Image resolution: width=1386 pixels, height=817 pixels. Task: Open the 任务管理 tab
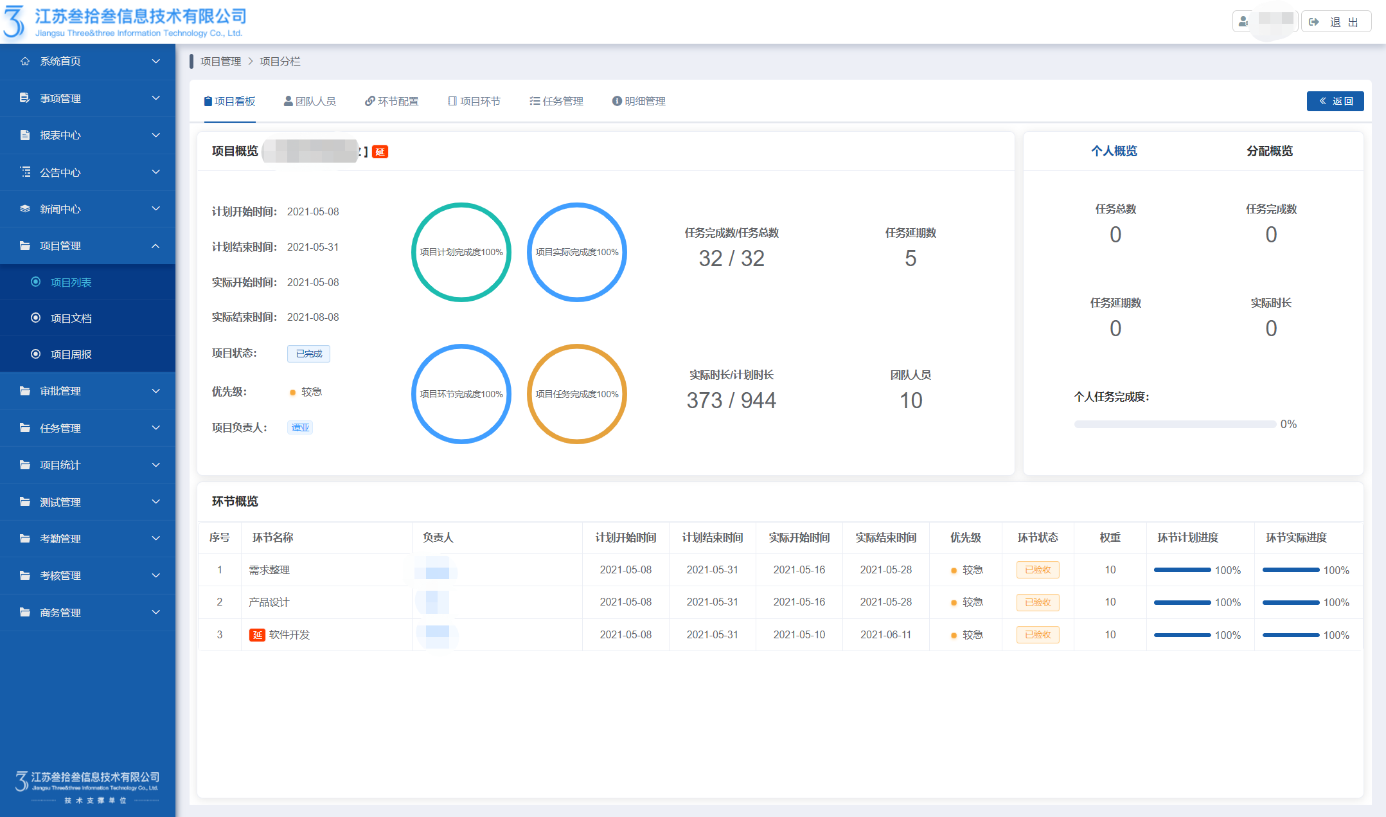pyautogui.click(x=556, y=102)
